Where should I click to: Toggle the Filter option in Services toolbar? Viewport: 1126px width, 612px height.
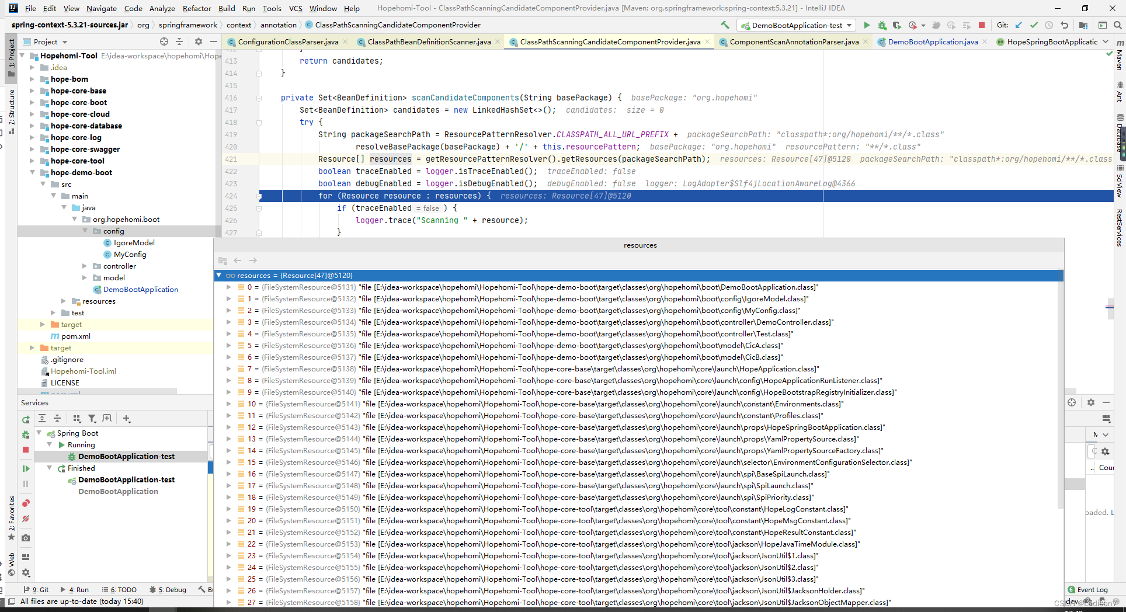pos(92,419)
